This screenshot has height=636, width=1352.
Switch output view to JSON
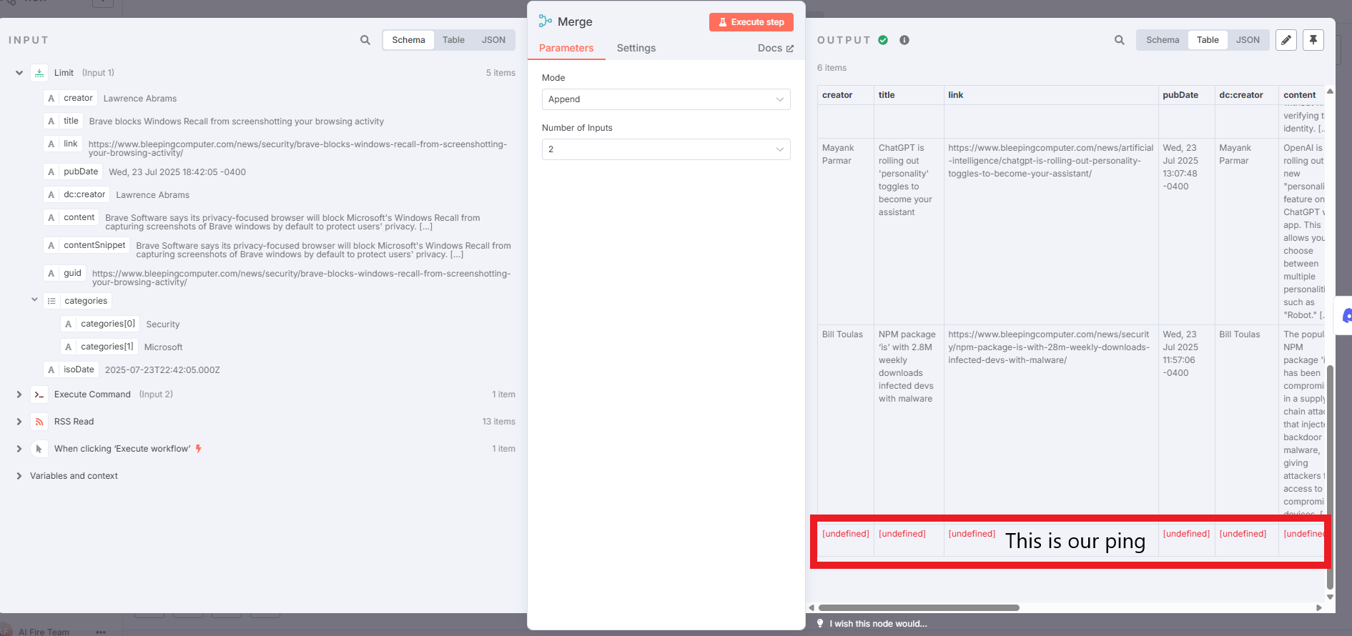tap(1248, 40)
